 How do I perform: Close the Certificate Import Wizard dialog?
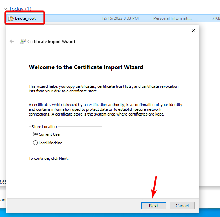193,31
